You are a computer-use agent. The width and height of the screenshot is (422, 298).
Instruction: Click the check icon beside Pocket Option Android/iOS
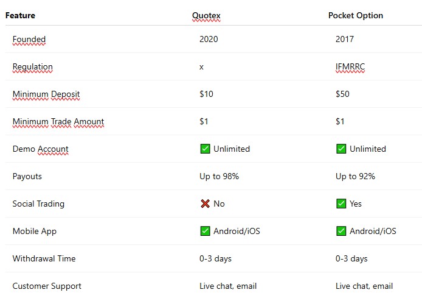(341, 231)
